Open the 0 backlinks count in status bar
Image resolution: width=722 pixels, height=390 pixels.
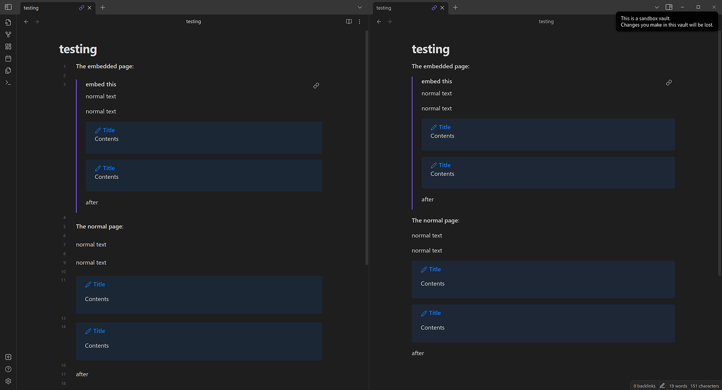click(644, 386)
